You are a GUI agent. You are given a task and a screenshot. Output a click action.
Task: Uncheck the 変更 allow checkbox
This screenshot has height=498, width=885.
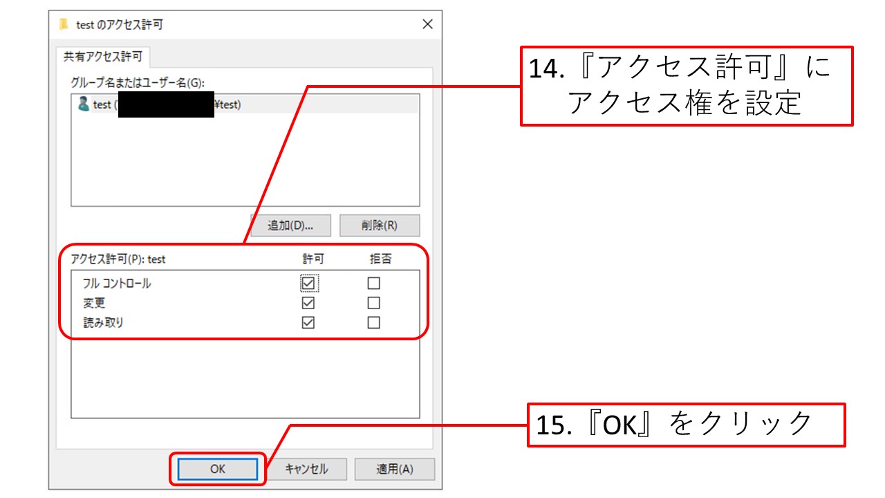308,303
